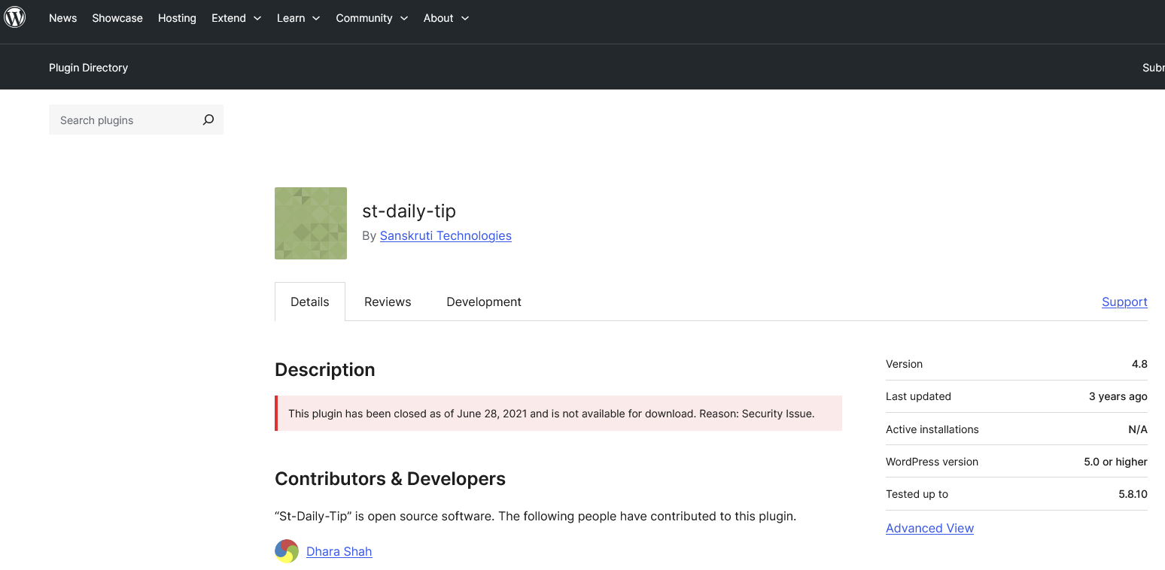Click the Version value 4.8
The height and width of the screenshot is (570, 1165).
pos(1139,364)
